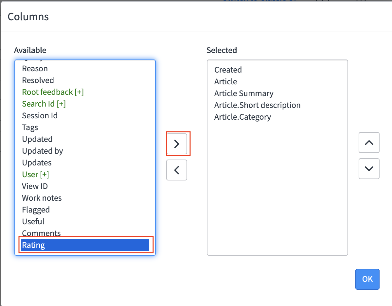Select Work notes available column
Image resolution: width=392 pixels, height=306 pixels.
pyautogui.click(x=42, y=198)
